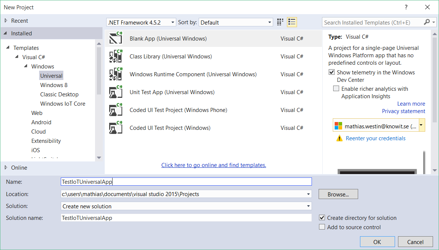Viewport: 439px width, 250px height.
Task: Click the Microsoft account logo icon
Action: pyautogui.click(x=338, y=126)
